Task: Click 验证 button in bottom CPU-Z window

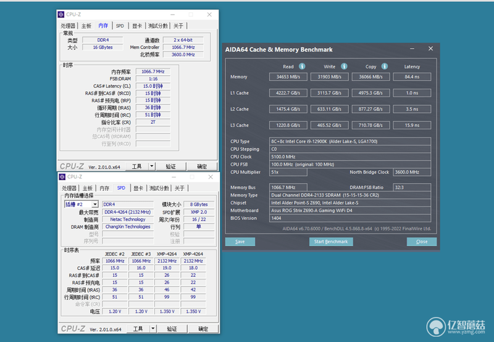Action: click(172, 328)
